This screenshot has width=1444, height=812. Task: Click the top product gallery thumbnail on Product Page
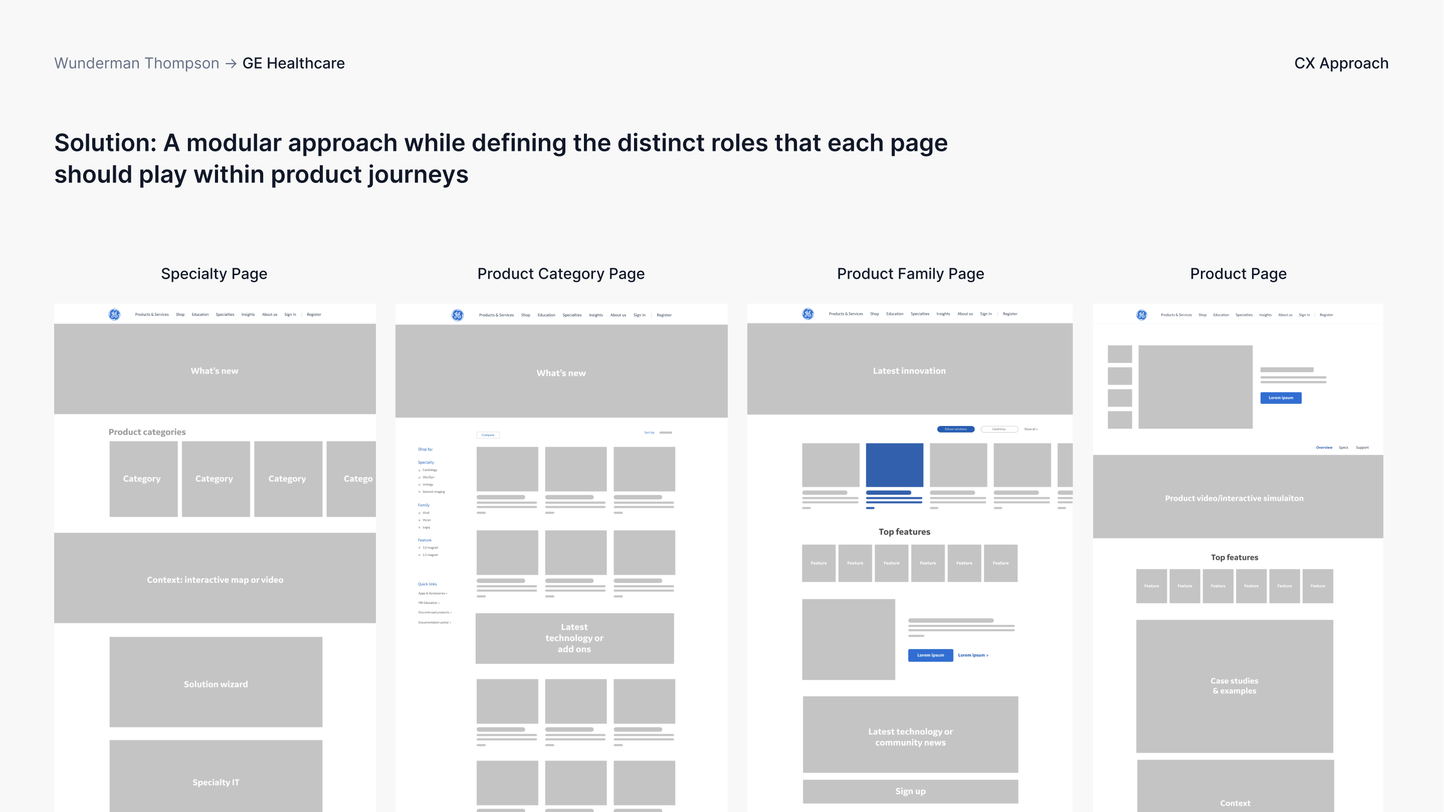[x=1120, y=354]
